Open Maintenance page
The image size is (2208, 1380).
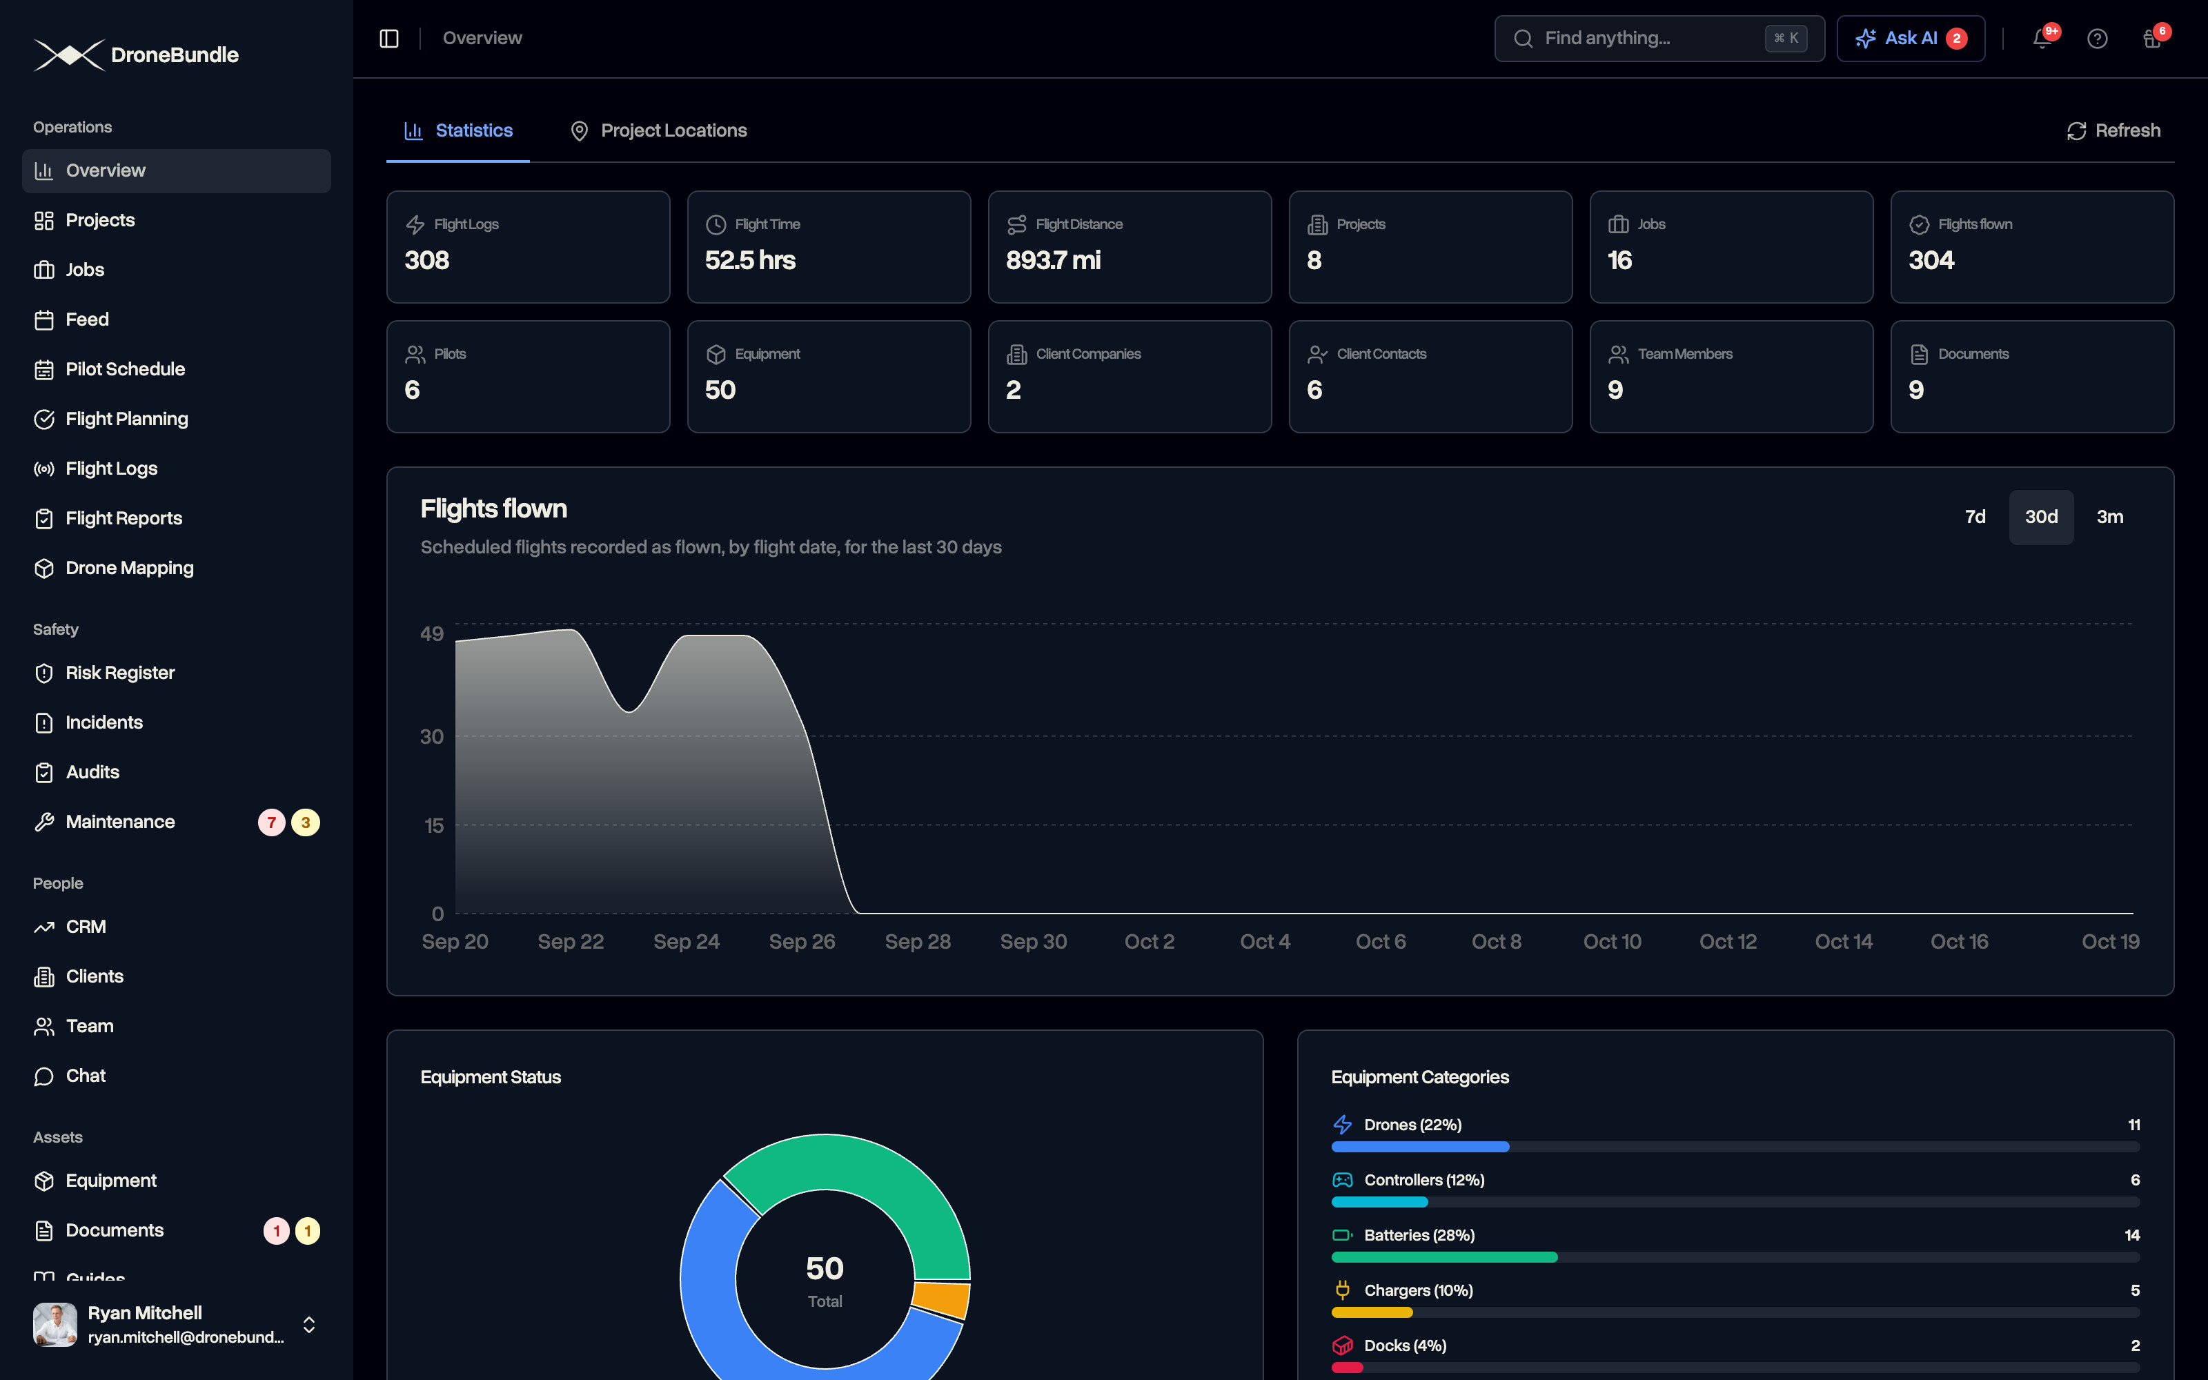click(x=176, y=822)
